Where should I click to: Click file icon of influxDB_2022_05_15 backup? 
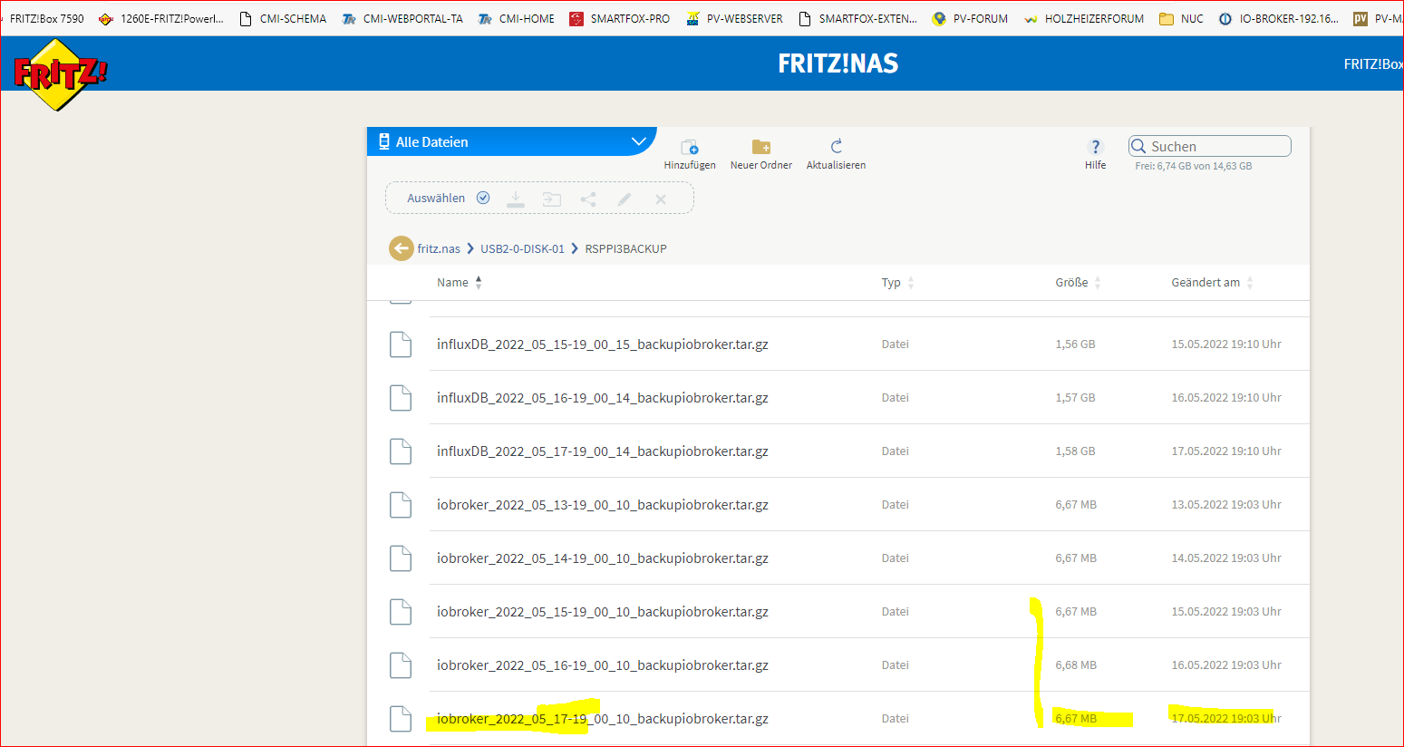401,344
